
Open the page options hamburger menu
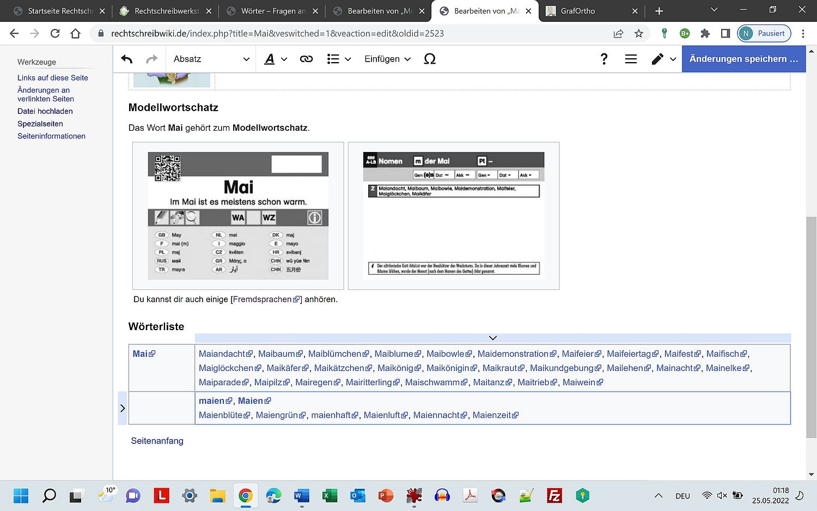coord(631,59)
